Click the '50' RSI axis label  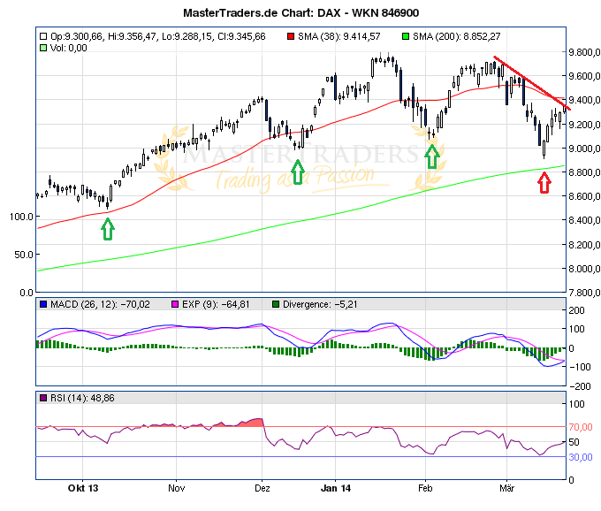click(574, 442)
